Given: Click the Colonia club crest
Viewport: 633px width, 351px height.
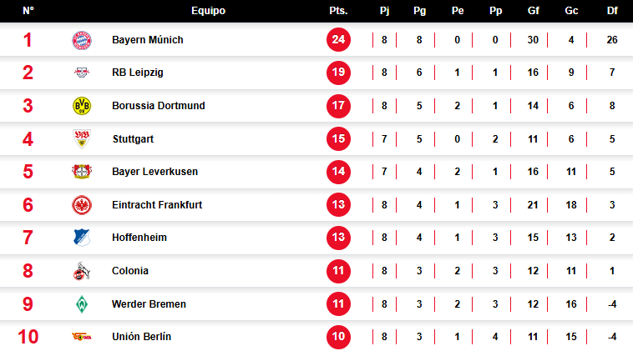Looking at the screenshot, I should tap(81, 271).
